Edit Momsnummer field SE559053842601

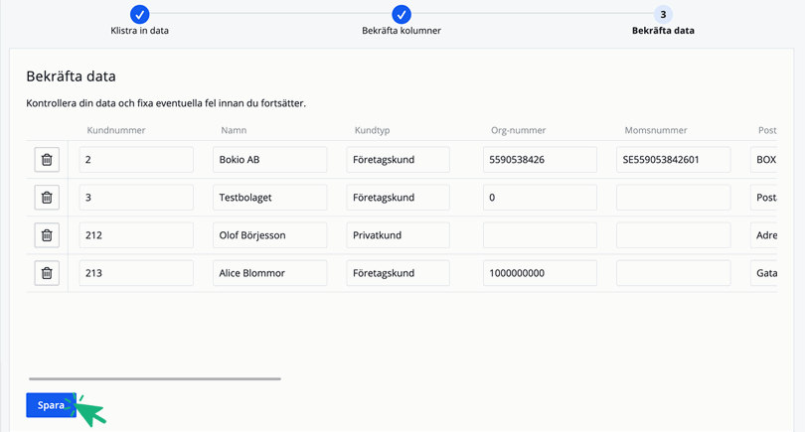tap(673, 160)
